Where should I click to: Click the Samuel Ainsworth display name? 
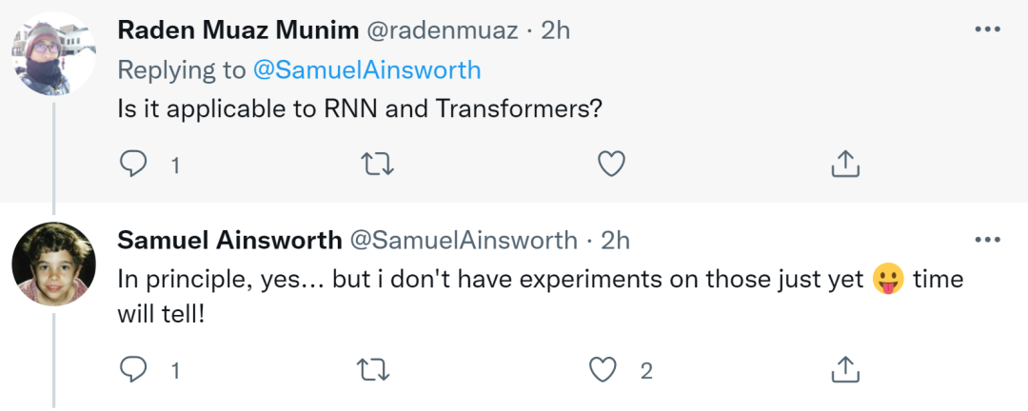click(x=228, y=240)
